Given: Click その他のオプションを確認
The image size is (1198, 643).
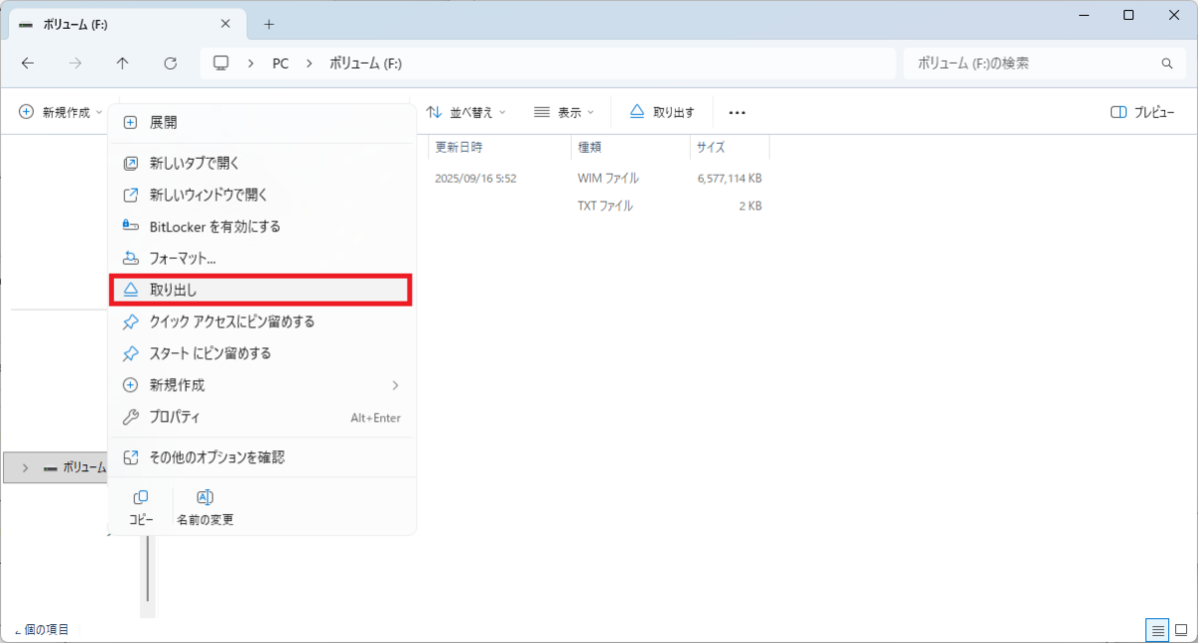Looking at the screenshot, I should [x=261, y=457].
